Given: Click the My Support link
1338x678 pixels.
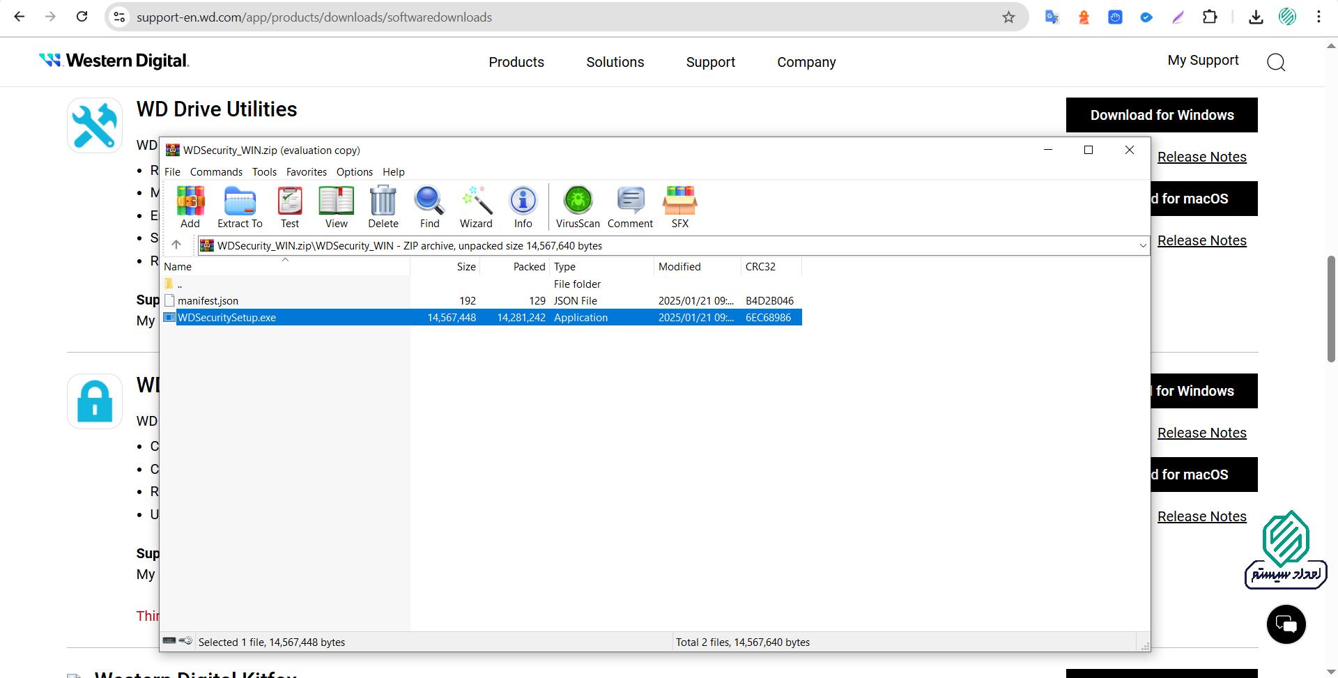Looking at the screenshot, I should coord(1204,60).
